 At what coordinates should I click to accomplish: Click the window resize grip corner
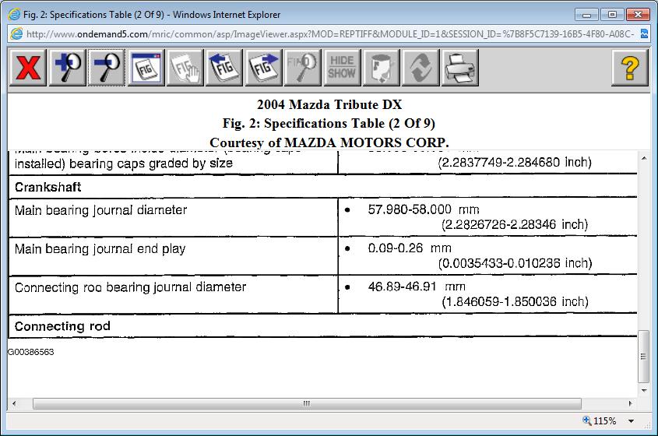pos(646,426)
